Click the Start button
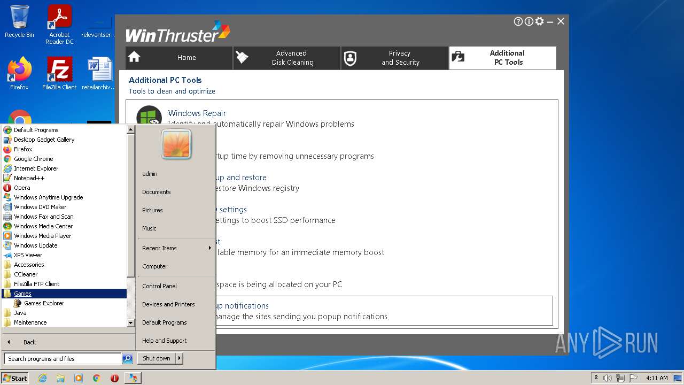The image size is (684, 385). click(15, 378)
